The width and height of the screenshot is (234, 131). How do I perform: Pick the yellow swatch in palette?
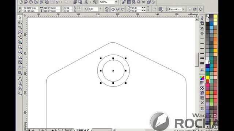(207, 77)
